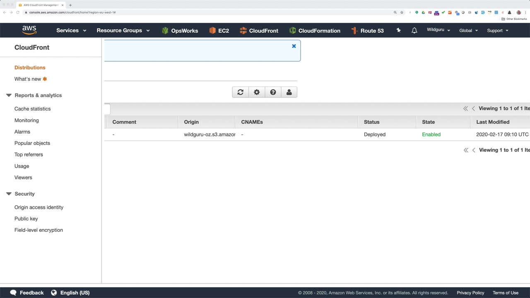Screen dimensions: 530x298
Task: Open Cache statistics report
Action: pyautogui.click(x=32, y=109)
